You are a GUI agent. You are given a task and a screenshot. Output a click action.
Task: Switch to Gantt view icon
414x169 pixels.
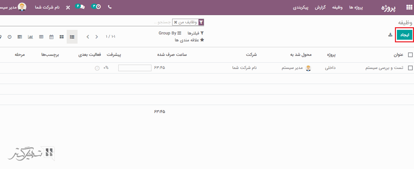tap(20, 37)
